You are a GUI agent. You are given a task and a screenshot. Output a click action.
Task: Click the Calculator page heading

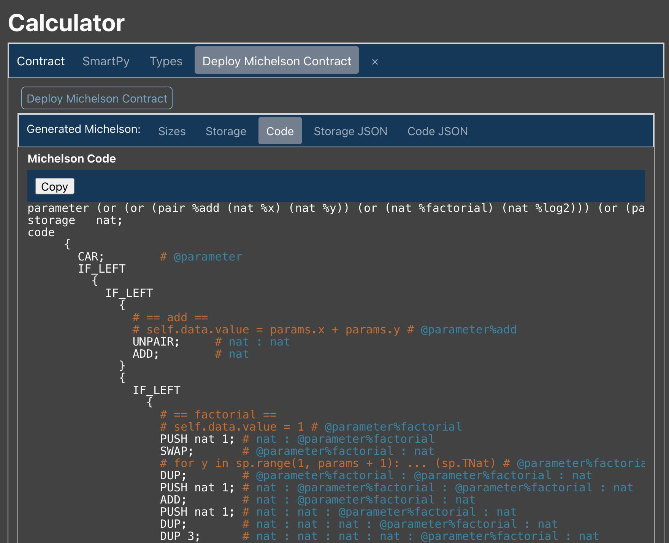[x=67, y=23]
